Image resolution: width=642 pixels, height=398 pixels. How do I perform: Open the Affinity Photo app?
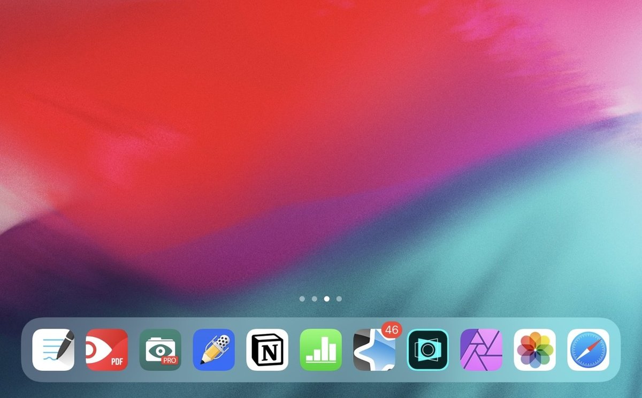(481, 350)
